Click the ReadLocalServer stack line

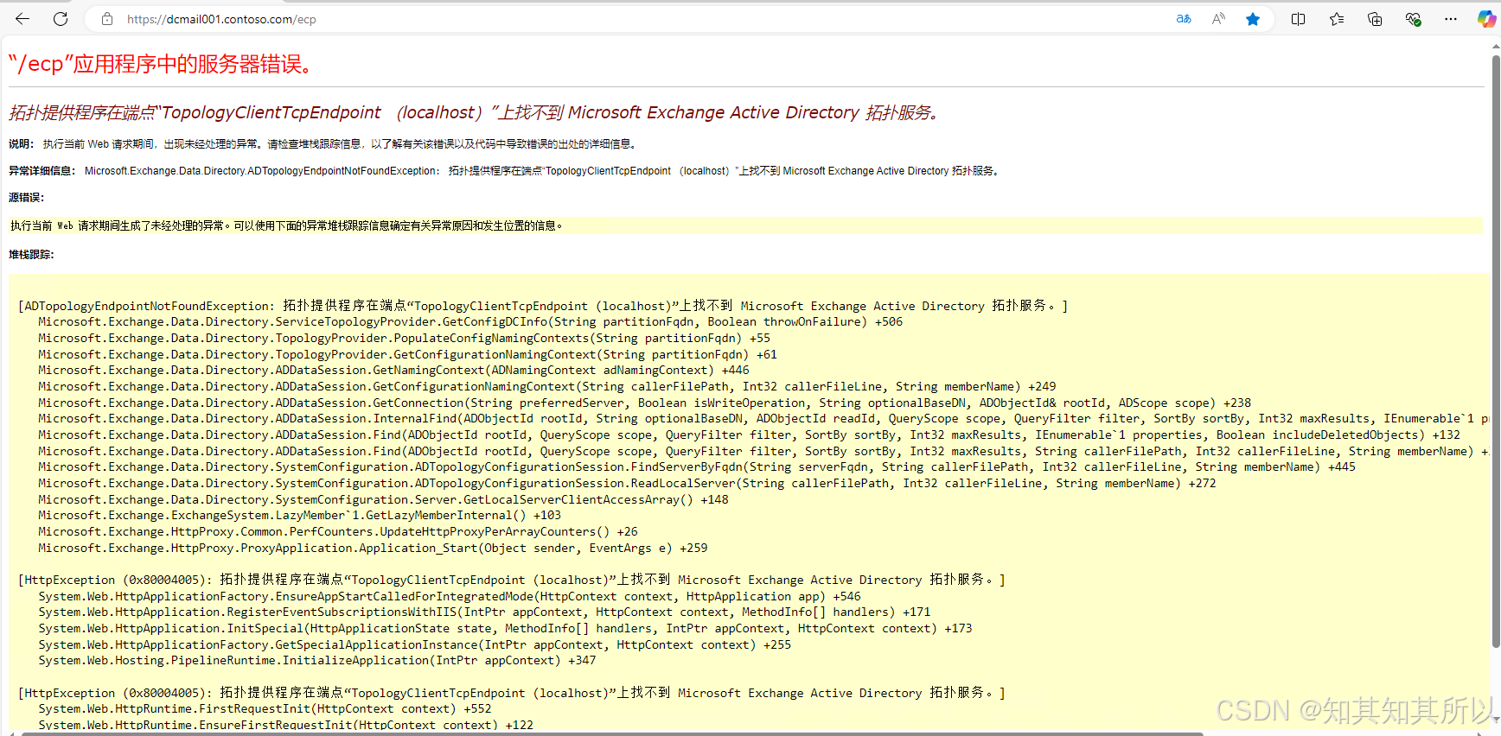coord(627,483)
